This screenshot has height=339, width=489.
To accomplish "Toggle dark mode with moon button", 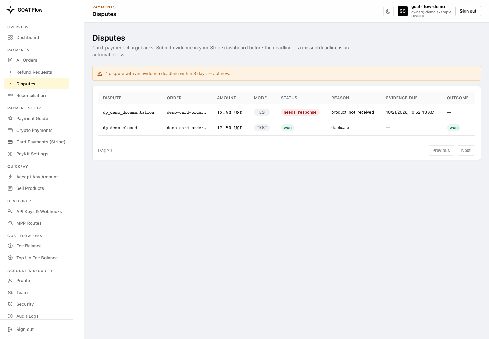I will (x=388, y=11).
